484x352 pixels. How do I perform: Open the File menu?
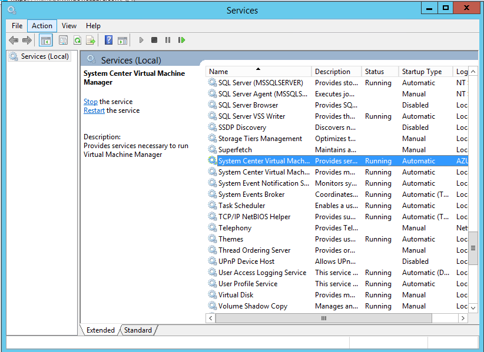pos(17,26)
